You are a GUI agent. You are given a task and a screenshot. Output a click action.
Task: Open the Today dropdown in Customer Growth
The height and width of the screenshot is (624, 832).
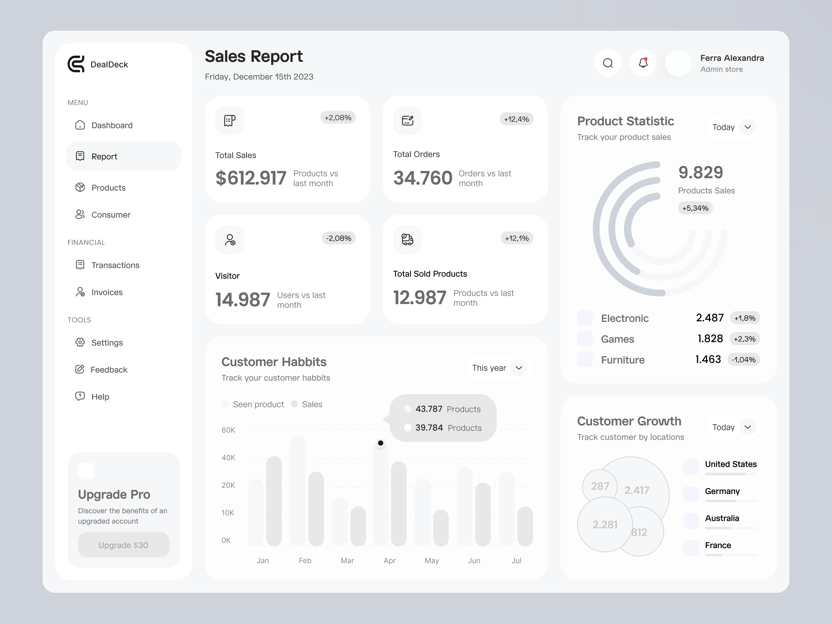(x=732, y=427)
